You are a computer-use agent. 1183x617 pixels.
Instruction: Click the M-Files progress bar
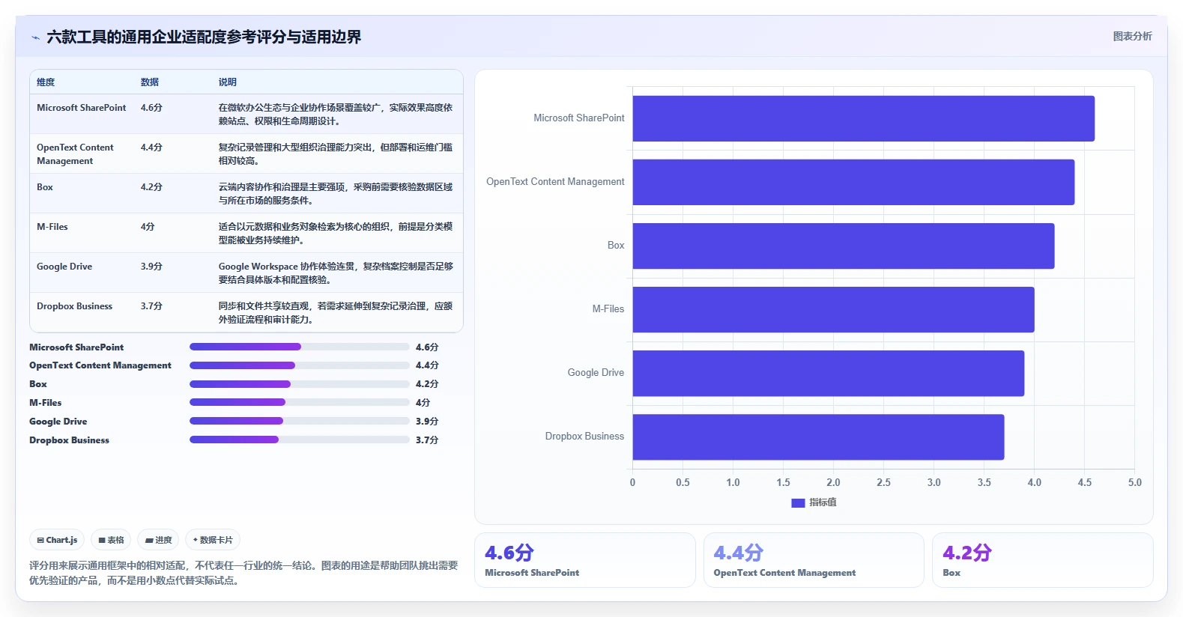[300, 402]
